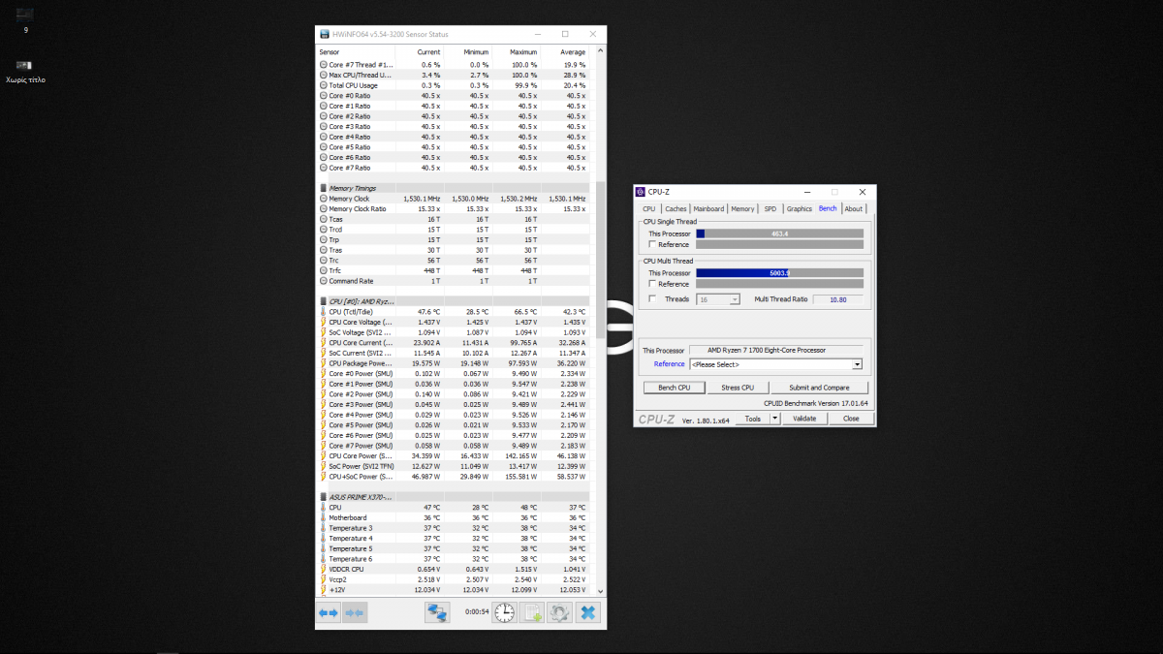This screenshot has width=1163, height=654.
Task: Click the Minimum column header
Action: [x=476, y=52]
